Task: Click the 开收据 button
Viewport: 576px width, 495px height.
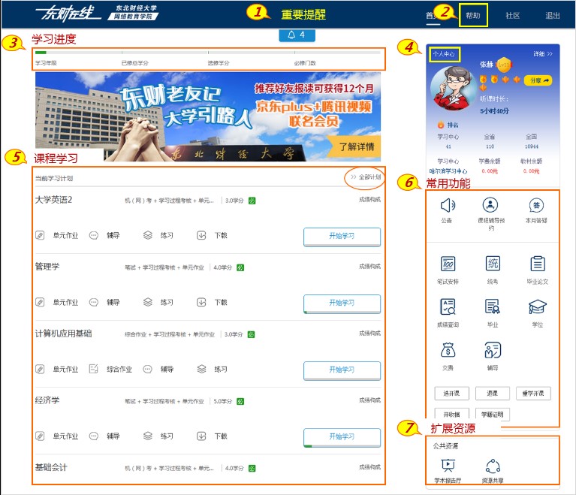Action: click(x=451, y=414)
